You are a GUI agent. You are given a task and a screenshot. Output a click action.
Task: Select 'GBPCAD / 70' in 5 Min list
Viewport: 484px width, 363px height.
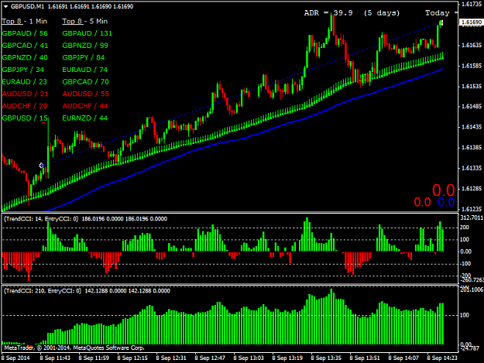(x=85, y=82)
